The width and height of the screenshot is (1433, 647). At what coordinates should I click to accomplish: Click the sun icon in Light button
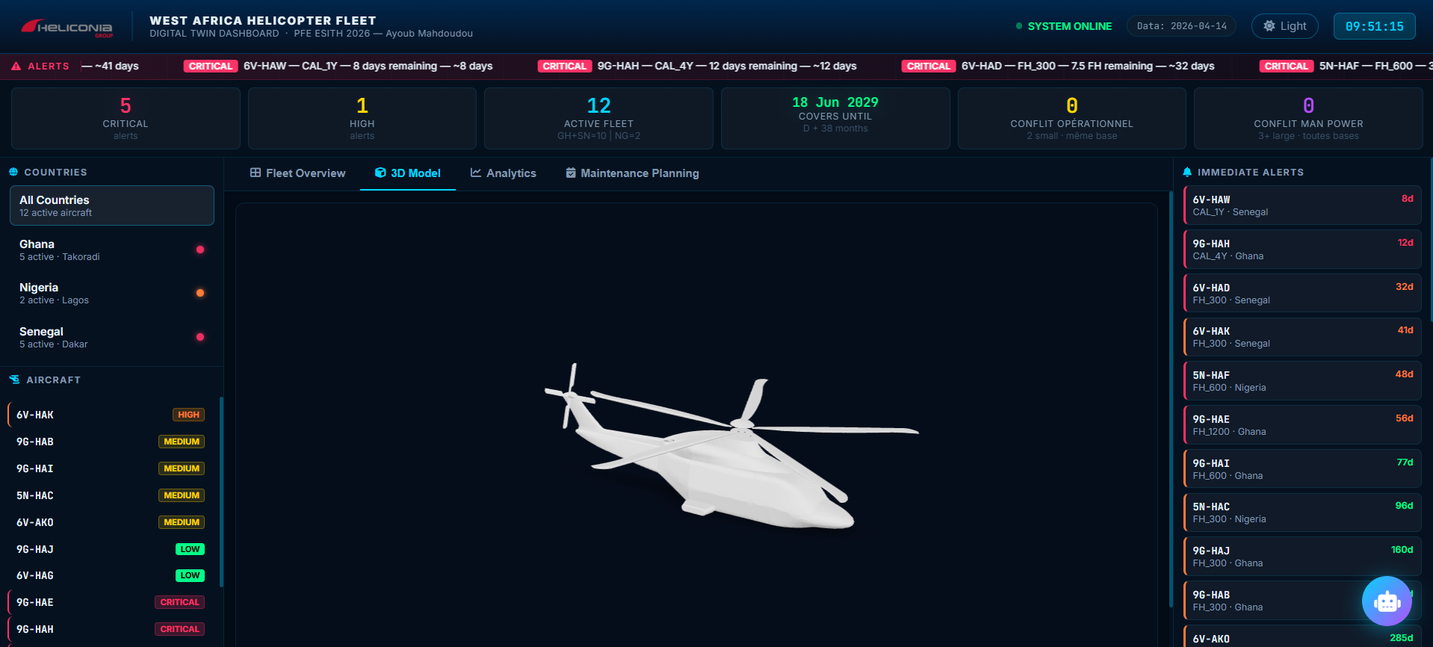1269,26
